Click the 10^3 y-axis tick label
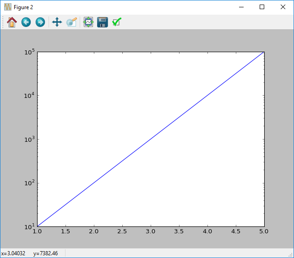Viewport: 294px width, 258px height. pyautogui.click(x=30, y=139)
